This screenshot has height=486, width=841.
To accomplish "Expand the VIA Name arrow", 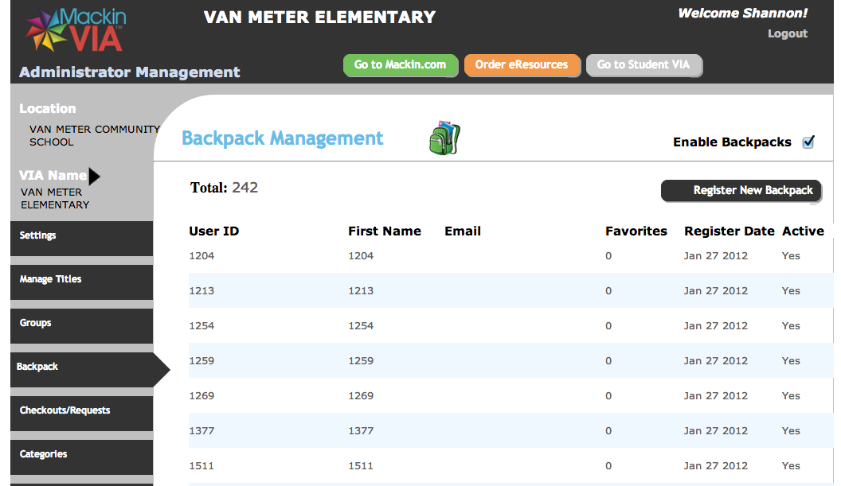I will (x=95, y=176).
